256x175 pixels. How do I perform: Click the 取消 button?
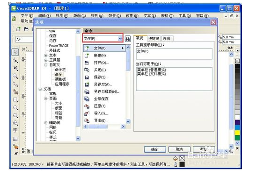(x=179, y=149)
